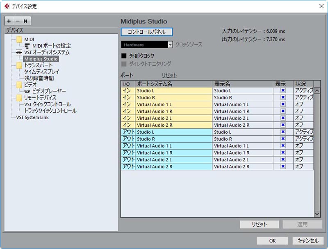Click the down arrow of the port list scrollbar
This screenshot has width=328, height=249.
point(317,213)
